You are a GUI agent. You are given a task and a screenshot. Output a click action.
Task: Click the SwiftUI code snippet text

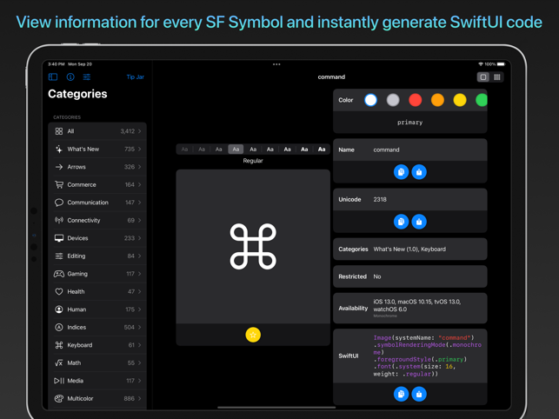(x=427, y=356)
